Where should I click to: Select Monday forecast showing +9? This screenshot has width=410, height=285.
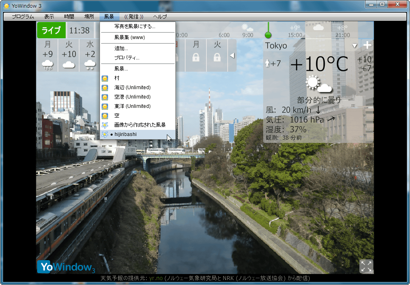[47, 55]
